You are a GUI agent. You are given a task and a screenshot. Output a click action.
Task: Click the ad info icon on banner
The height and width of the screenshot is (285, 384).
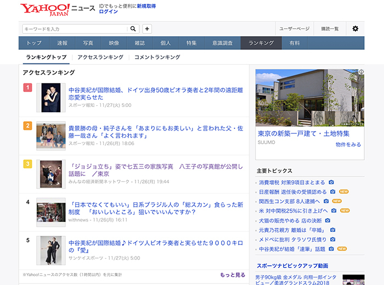click(361, 72)
